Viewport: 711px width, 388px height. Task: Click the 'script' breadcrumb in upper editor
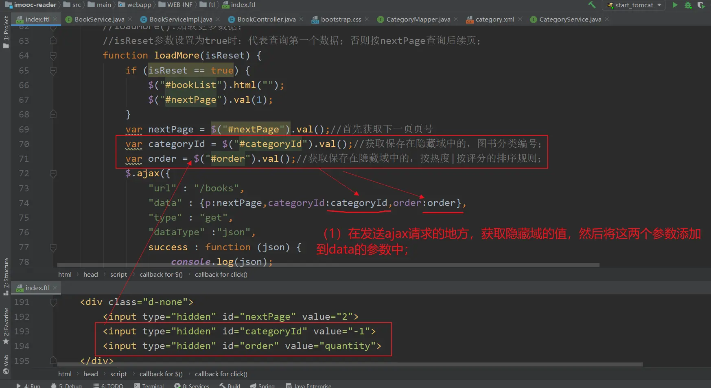pyautogui.click(x=118, y=275)
